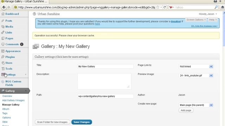Click the Plugins plug icon
Viewport: 225px width, 126px height.
tap(3, 57)
